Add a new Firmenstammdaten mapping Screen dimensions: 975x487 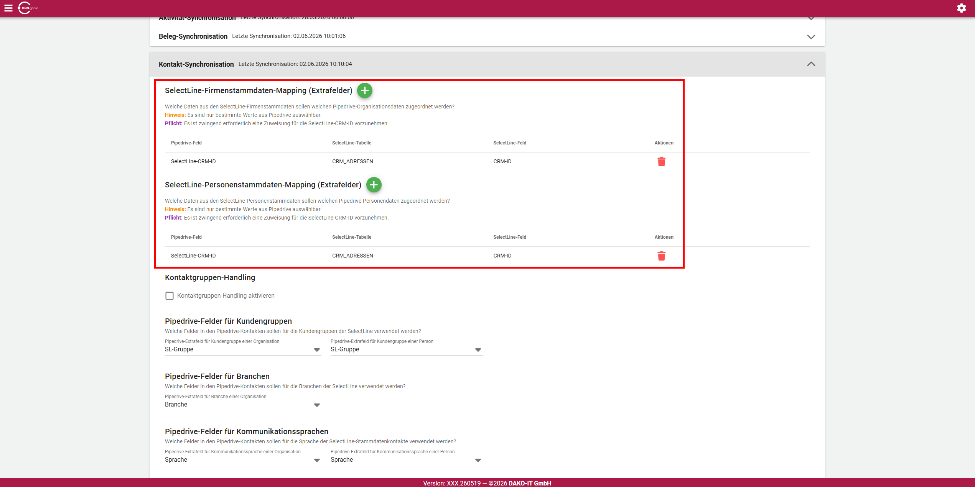pos(365,90)
